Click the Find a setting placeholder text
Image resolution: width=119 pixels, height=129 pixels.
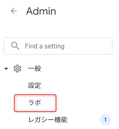pyautogui.click(x=45, y=46)
